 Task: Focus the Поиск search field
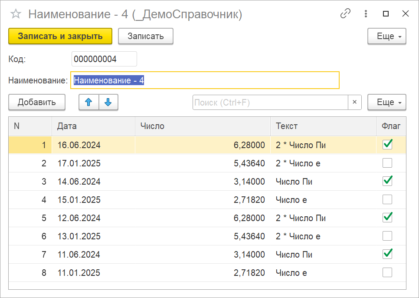tap(270, 103)
